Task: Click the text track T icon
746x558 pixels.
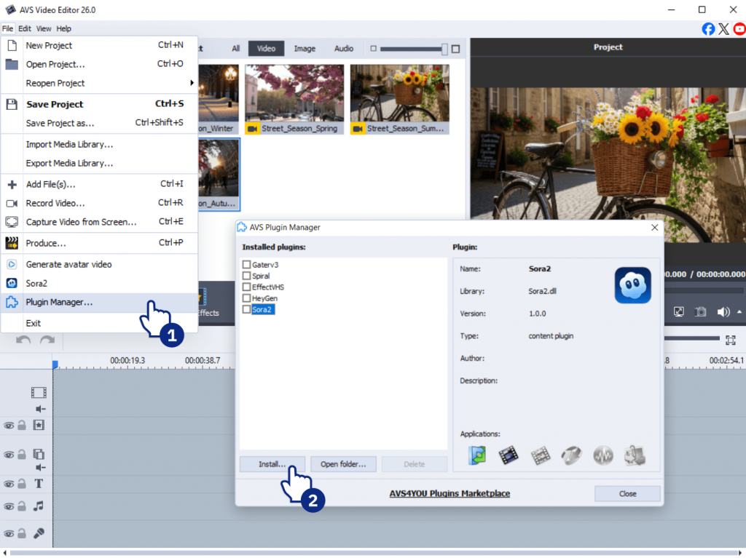Action: pos(39,484)
